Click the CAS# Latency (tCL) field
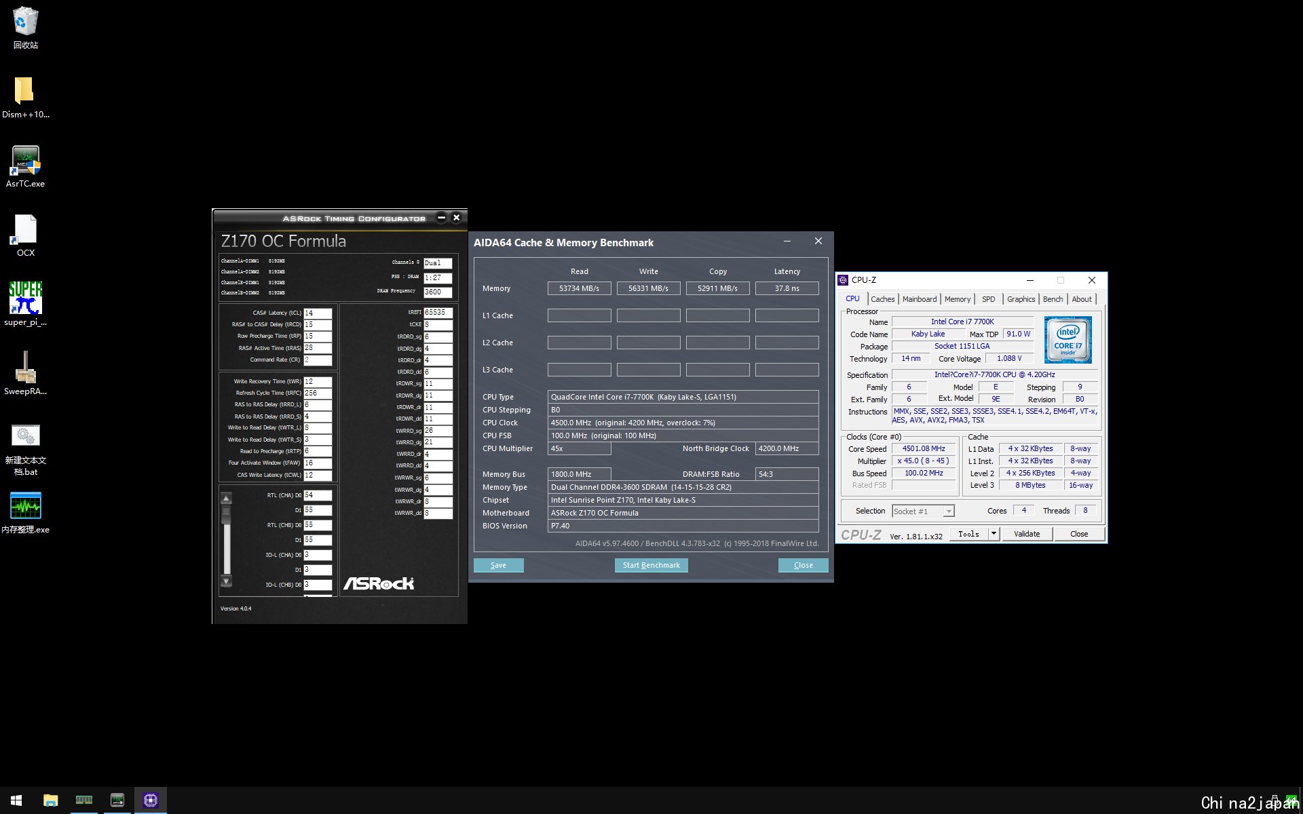 pos(318,313)
